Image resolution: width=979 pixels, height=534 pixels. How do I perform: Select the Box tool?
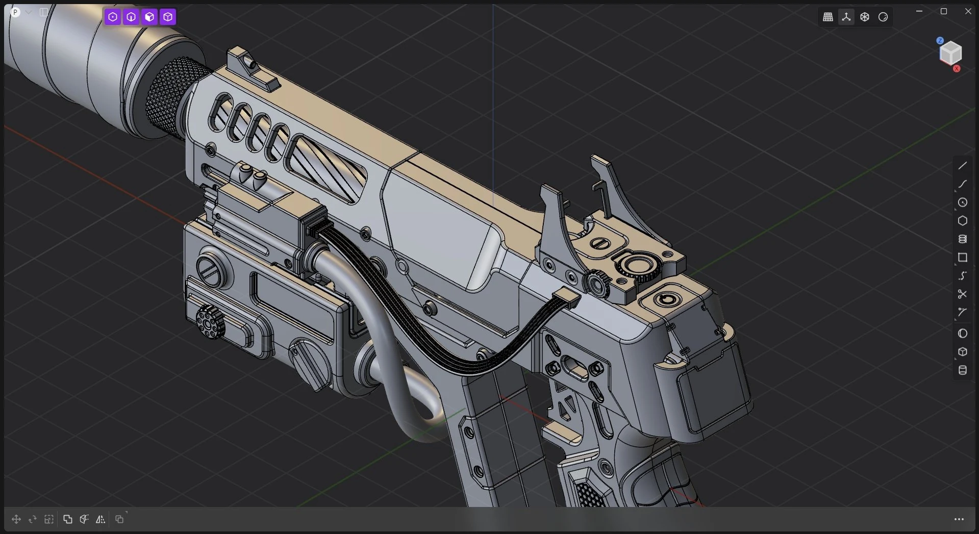[962, 352]
